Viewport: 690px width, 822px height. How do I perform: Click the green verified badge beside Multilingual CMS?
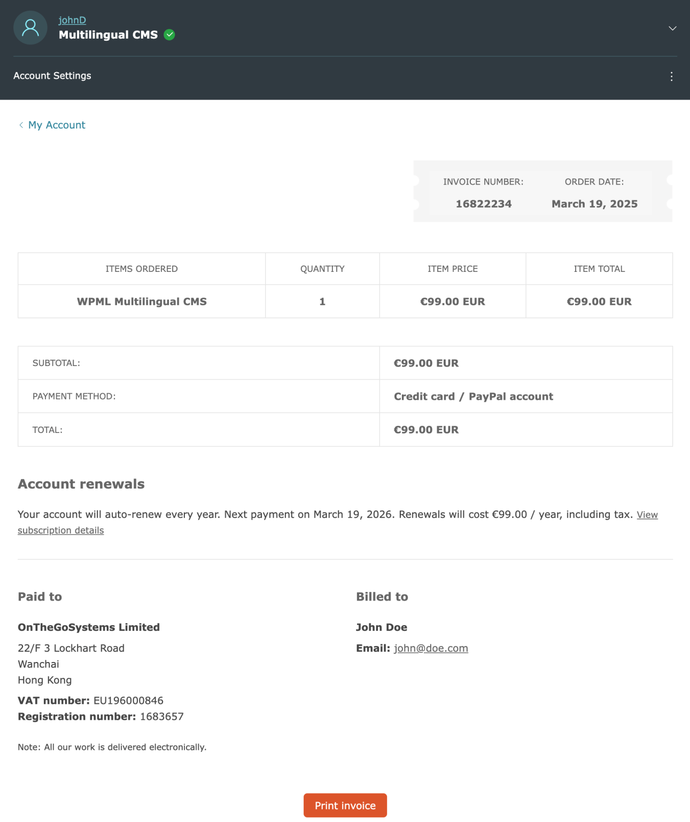pos(169,34)
